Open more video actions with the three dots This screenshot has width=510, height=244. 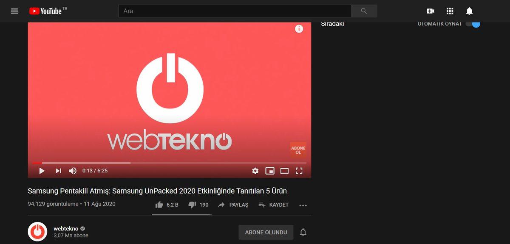point(303,205)
